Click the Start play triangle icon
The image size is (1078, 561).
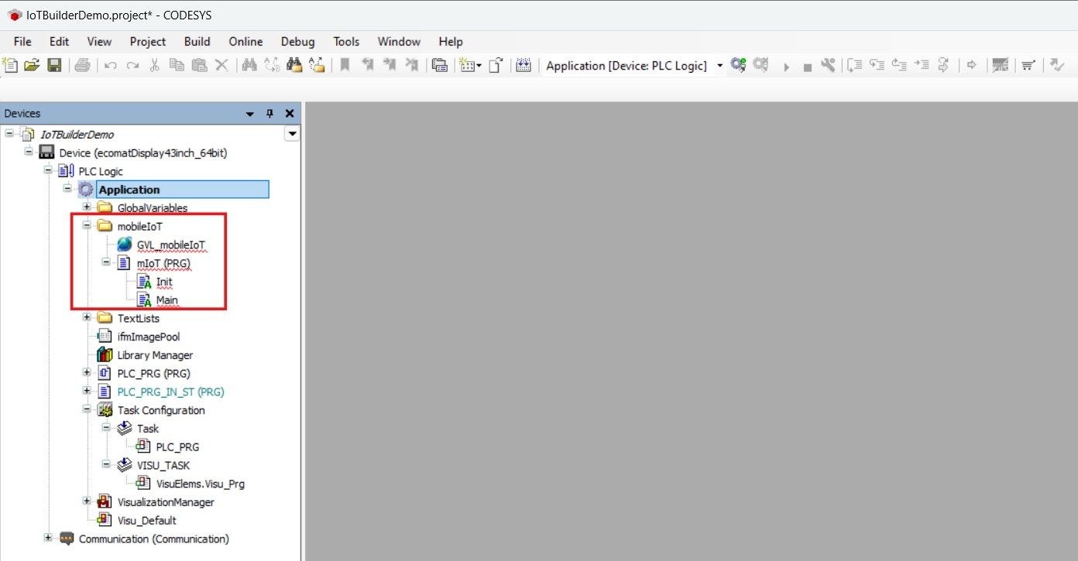pyautogui.click(x=786, y=67)
